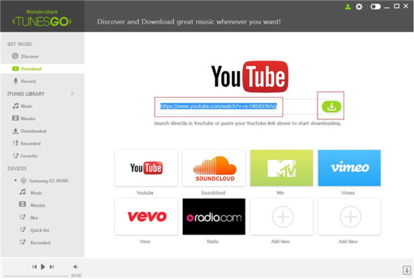Image resolution: width=414 pixels, height=279 pixels.
Task: Click the large YouTube logo
Action: [x=250, y=76]
